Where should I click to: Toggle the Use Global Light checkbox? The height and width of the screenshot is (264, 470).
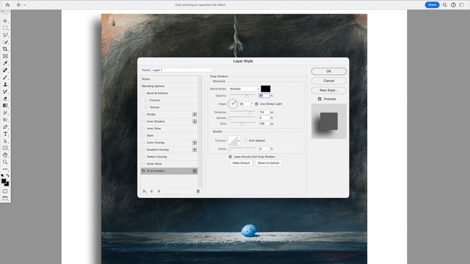[257, 104]
